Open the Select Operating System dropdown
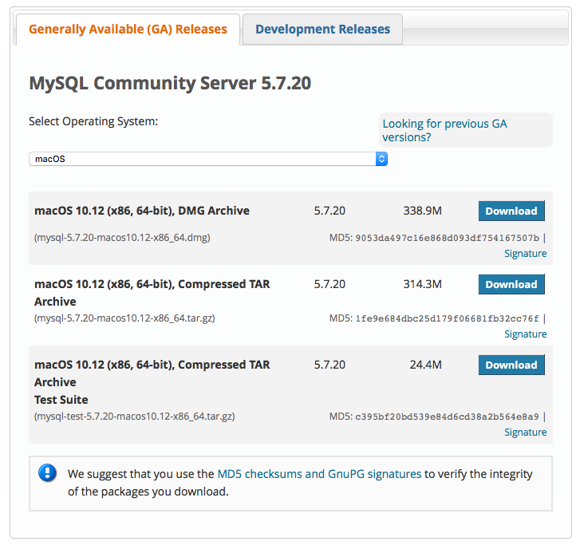 (x=208, y=159)
